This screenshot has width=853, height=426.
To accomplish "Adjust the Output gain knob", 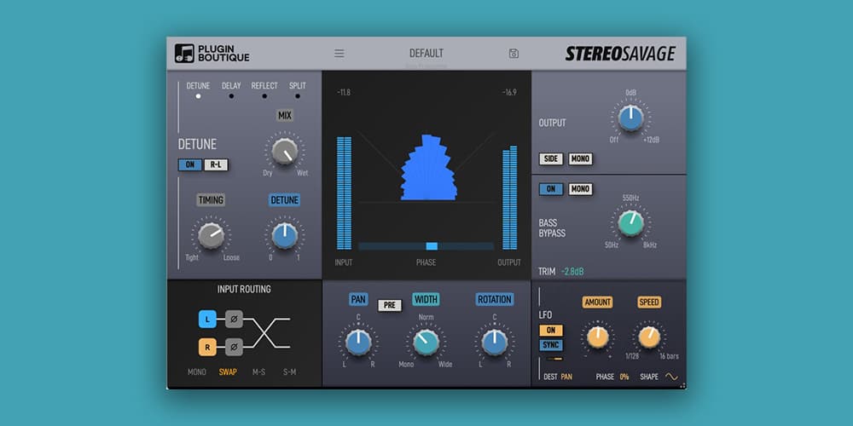I will tap(630, 118).
